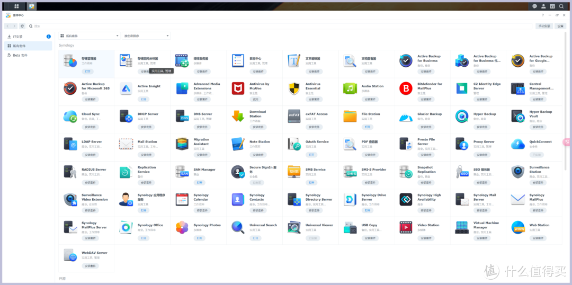This screenshot has width=572, height=285.
Task: Click the Web Station globe icon
Action: click(517, 227)
